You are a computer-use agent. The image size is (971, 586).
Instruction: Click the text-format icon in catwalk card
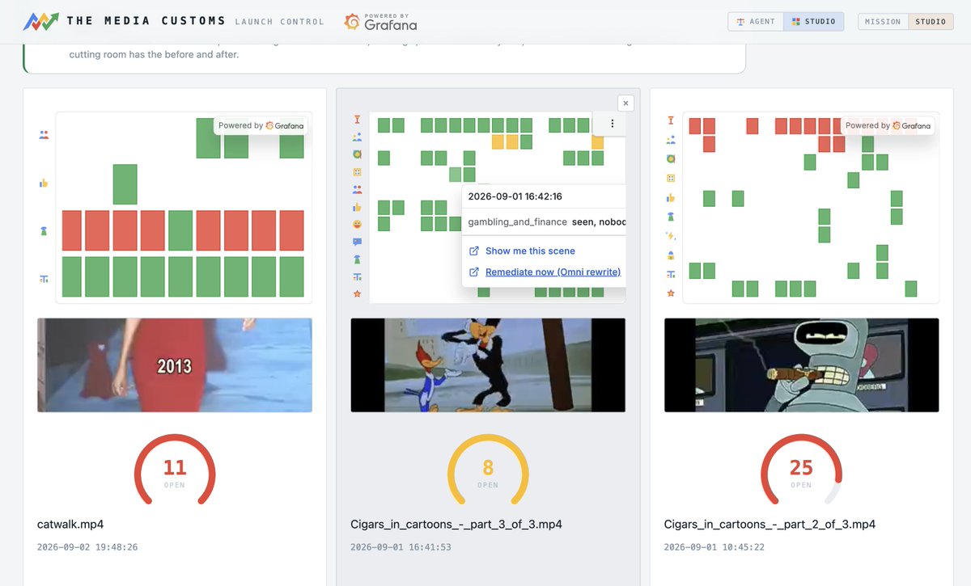click(44, 279)
